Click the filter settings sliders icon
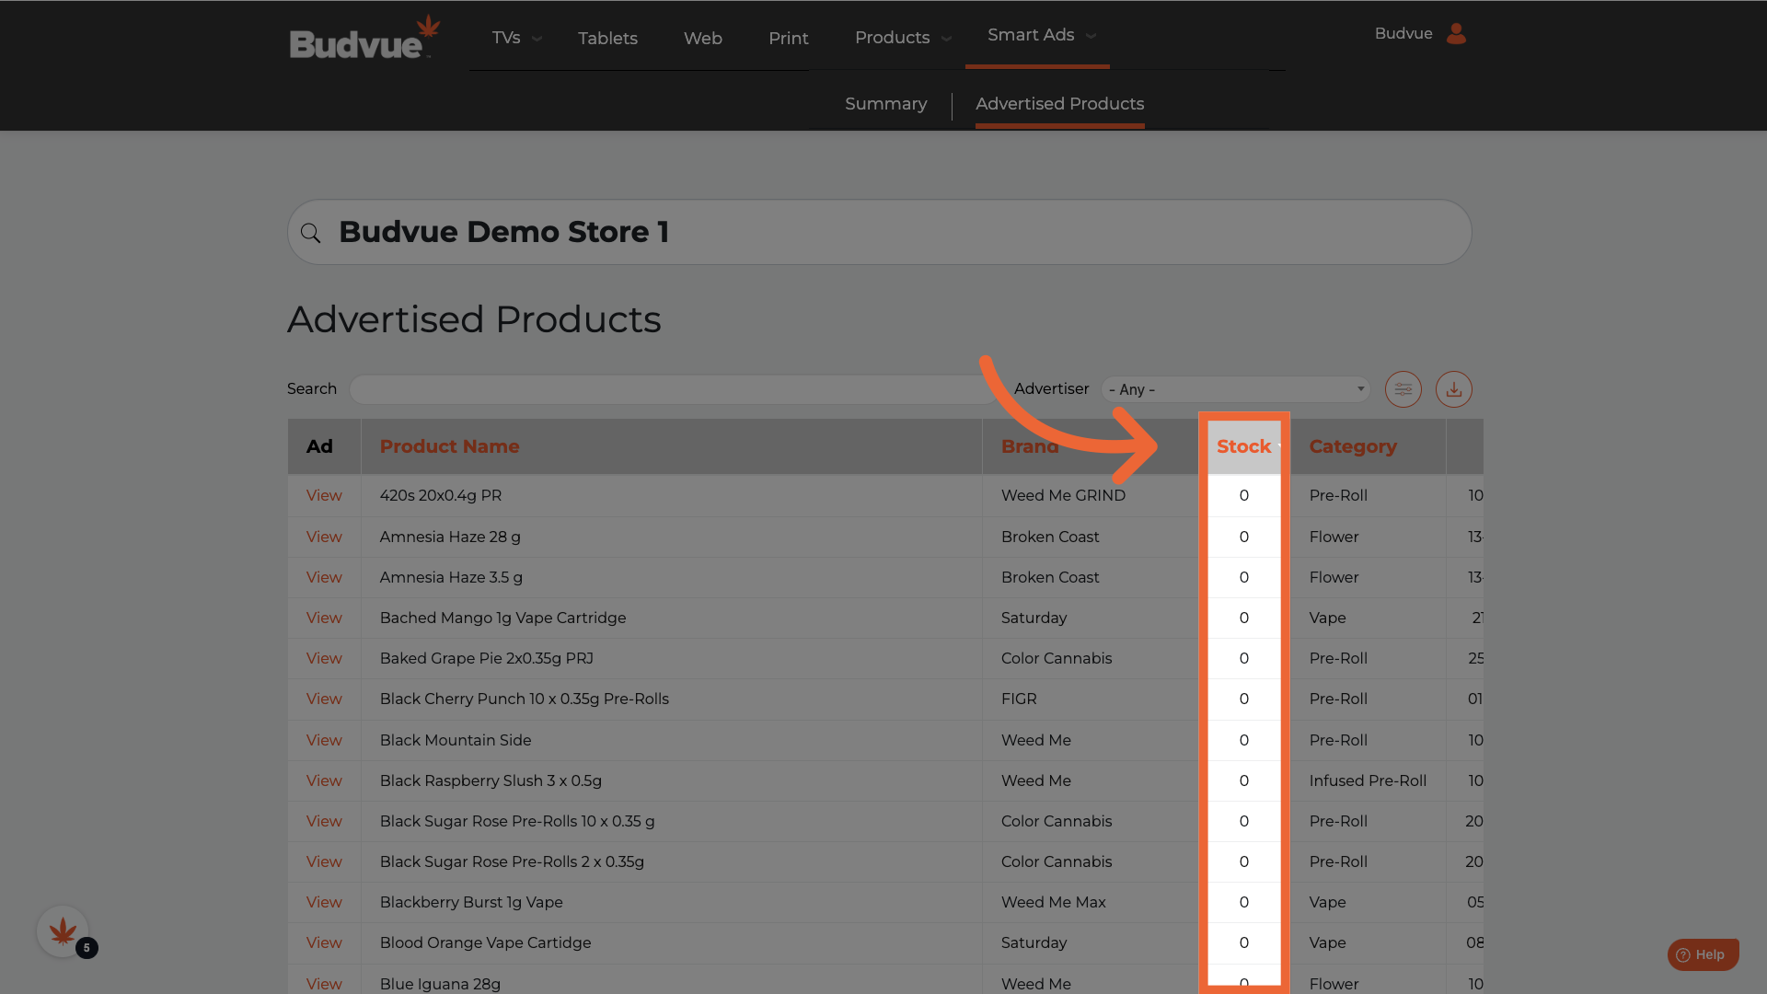This screenshot has height=994, width=1767. (1403, 389)
